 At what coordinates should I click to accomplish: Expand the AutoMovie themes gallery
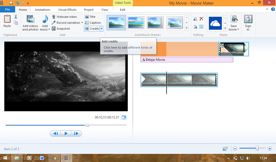(x=187, y=28)
